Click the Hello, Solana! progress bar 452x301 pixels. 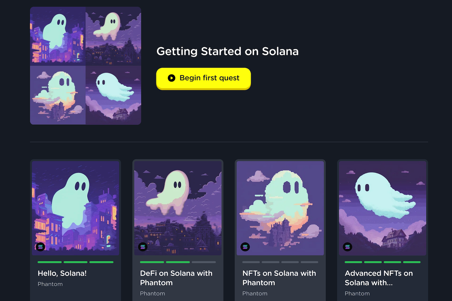[x=76, y=262]
